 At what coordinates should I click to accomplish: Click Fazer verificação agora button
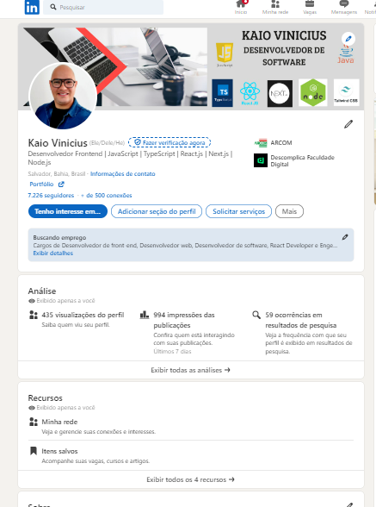click(170, 142)
